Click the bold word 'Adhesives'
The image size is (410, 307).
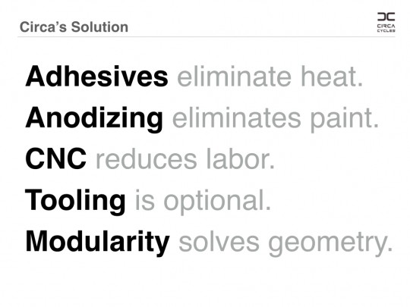pos(96,77)
